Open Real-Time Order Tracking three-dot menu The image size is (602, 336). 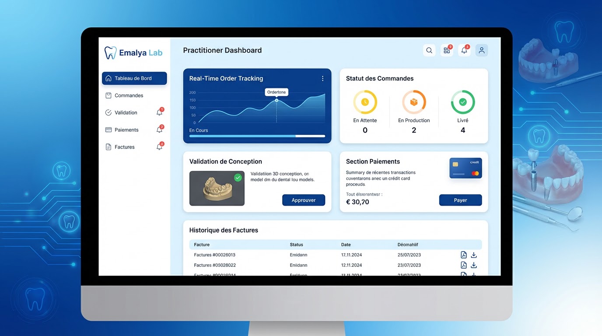(323, 79)
